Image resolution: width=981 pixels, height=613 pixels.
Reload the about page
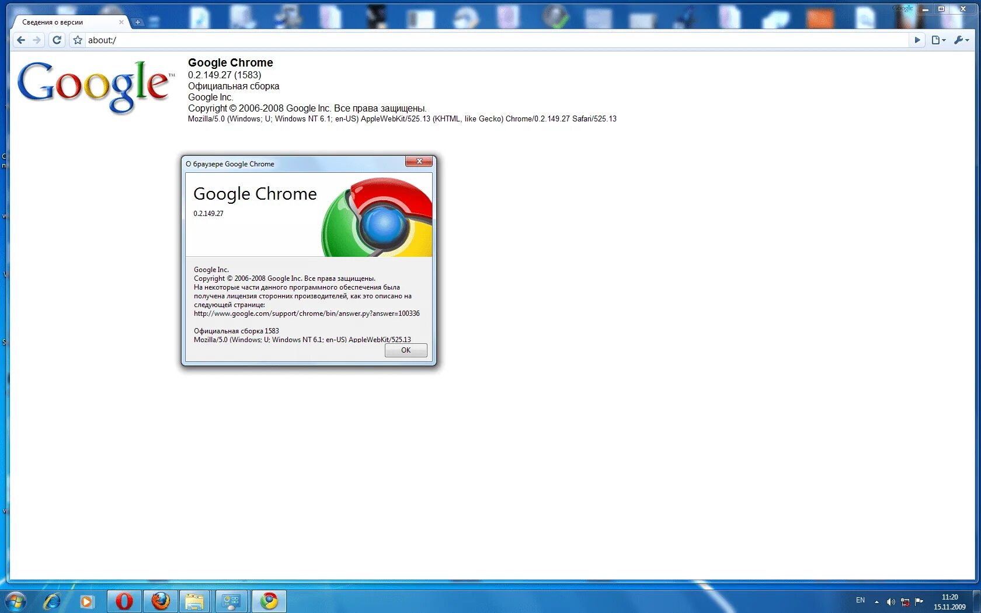coord(57,40)
